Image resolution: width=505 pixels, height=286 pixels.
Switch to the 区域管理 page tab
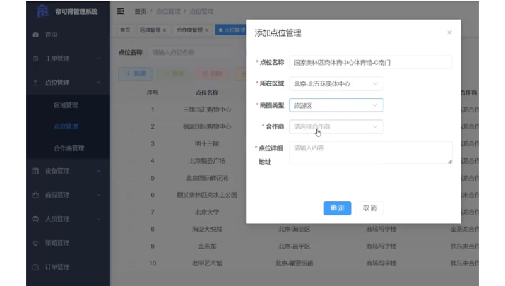pos(153,30)
